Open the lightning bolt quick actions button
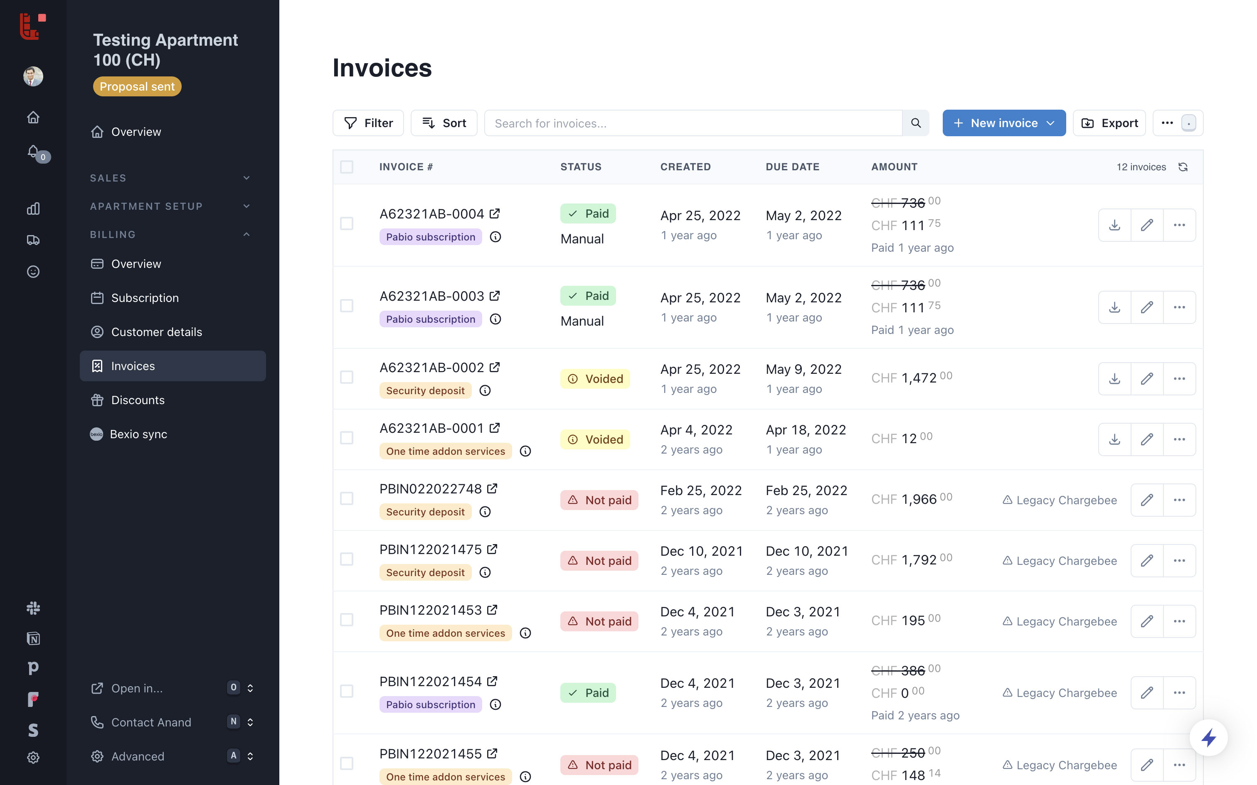1257x785 pixels. click(x=1208, y=737)
